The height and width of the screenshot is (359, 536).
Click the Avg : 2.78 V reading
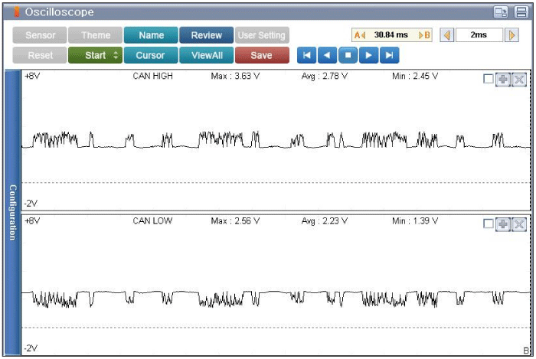325,77
